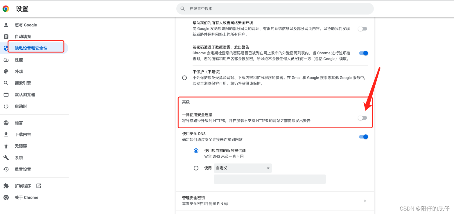
Task: Enable the 一律使用安全连接 switch
Action: (363, 118)
